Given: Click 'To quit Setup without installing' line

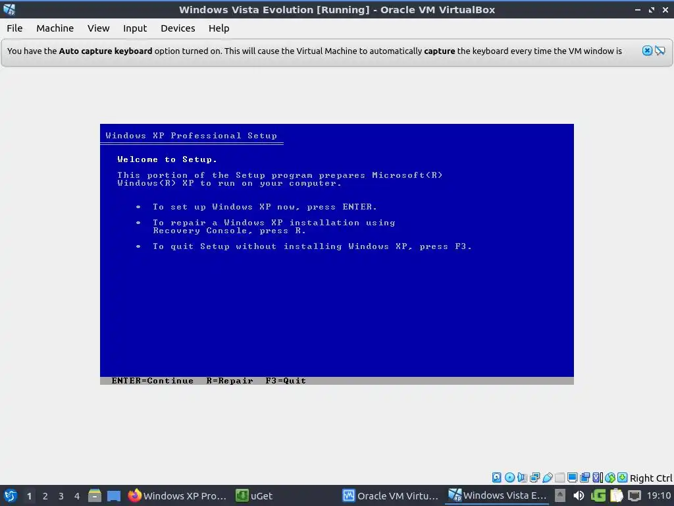Looking at the screenshot, I should pos(313,246).
